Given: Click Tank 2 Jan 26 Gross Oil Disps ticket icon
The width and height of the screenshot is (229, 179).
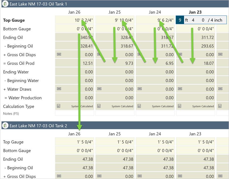Looking at the screenshot, I should (59, 176).
